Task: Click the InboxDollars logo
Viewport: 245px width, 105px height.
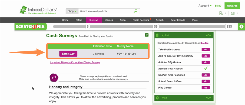Action: pos(38,10)
